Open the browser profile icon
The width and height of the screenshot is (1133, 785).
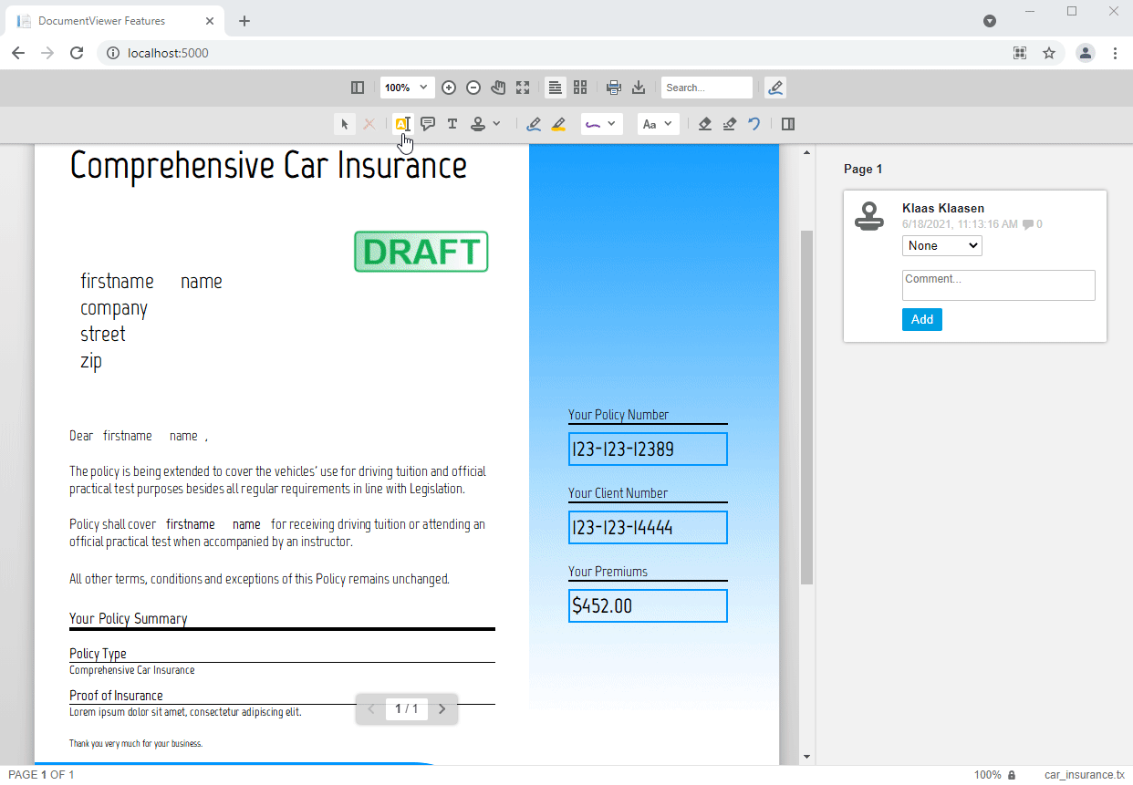(x=1086, y=53)
